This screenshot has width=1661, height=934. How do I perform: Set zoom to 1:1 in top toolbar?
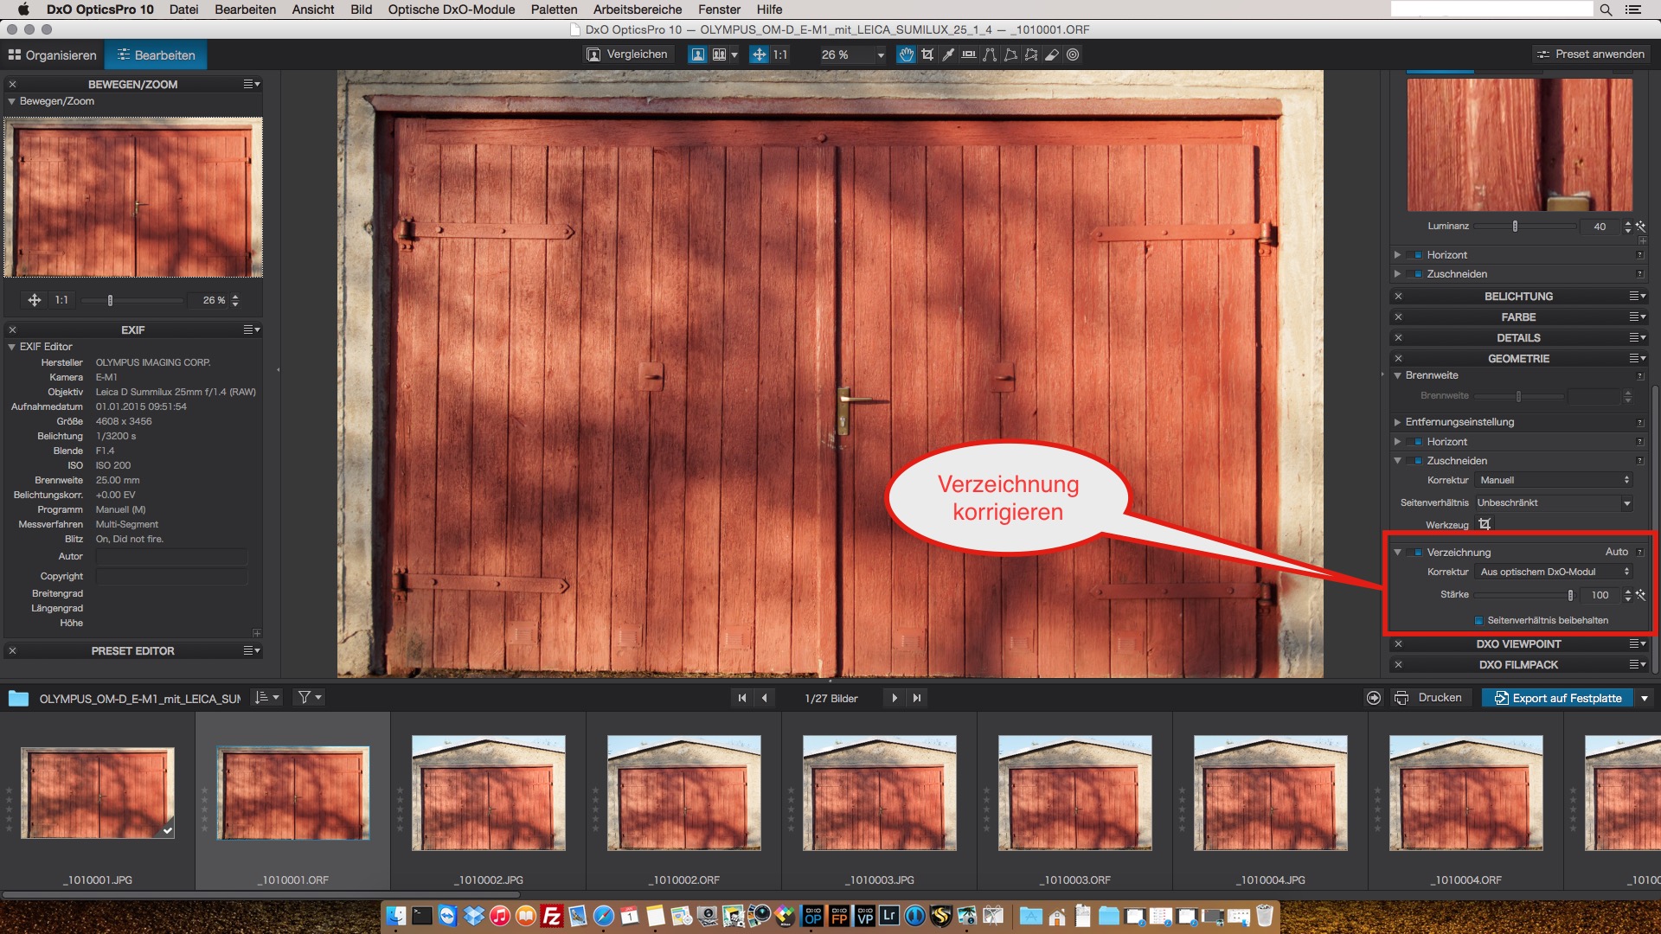780,54
